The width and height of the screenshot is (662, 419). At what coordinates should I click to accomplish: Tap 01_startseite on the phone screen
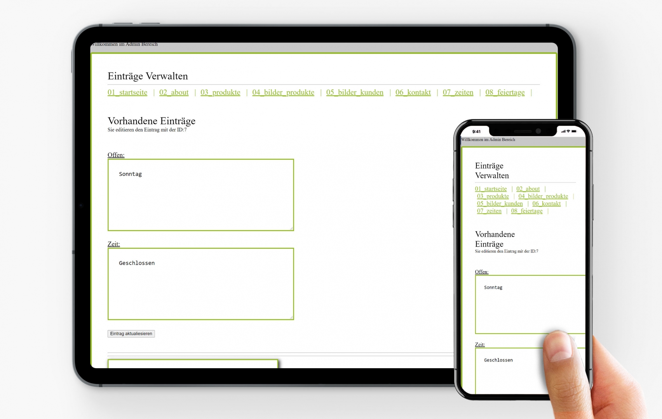click(x=491, y=189)
